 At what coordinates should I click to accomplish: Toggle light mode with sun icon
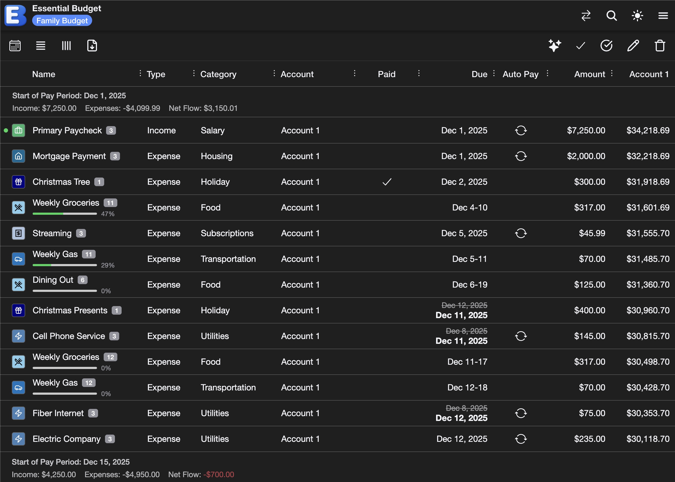click(x=637, y=16)
